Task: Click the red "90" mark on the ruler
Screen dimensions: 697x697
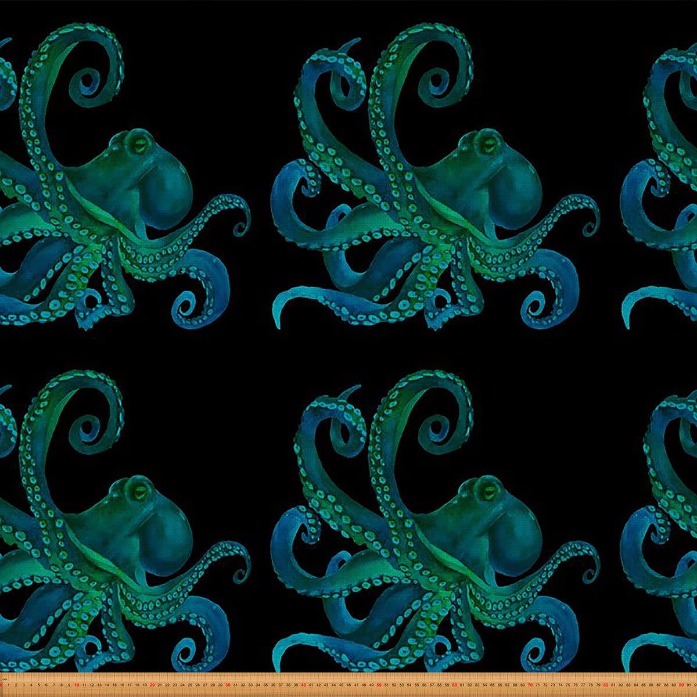Action: [x=681, y=685]
